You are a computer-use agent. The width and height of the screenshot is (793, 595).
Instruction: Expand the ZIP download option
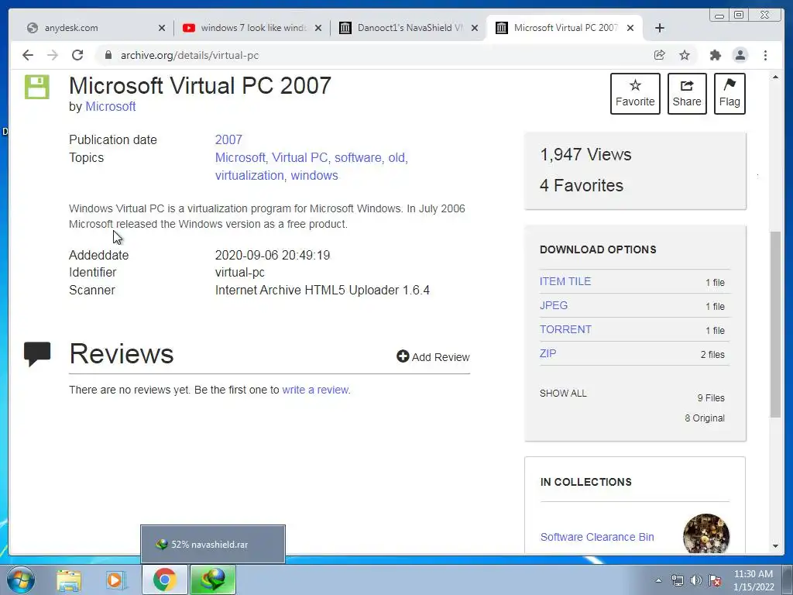pos(548,353)
